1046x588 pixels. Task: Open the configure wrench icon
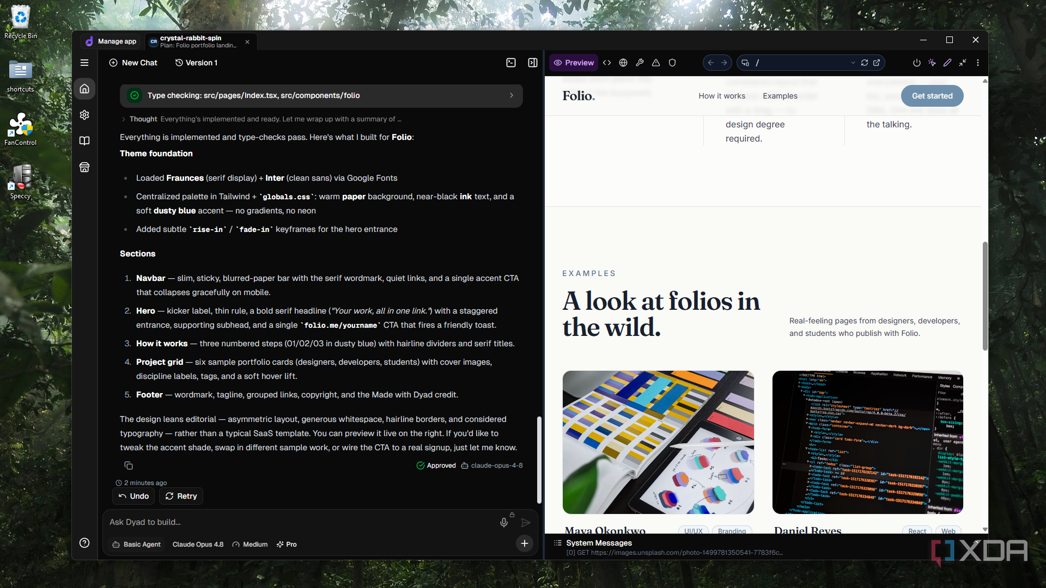[640, 63]
